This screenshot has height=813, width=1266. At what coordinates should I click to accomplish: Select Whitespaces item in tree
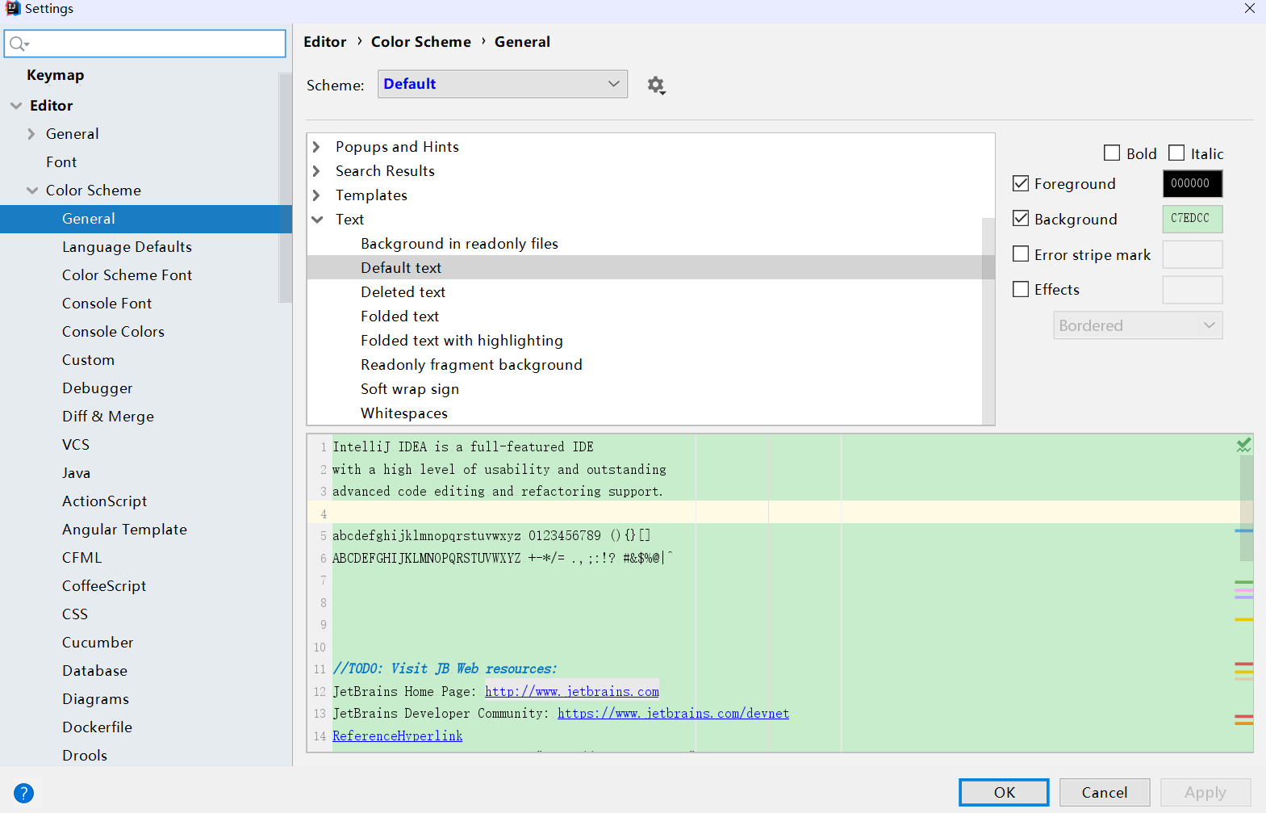404,413
